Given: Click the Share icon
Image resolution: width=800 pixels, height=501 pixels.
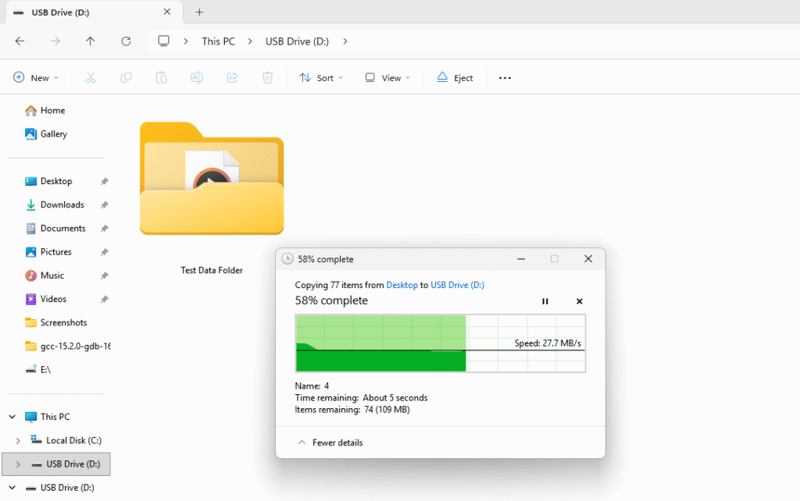Looking at the screenshot, I should [x=231, y=77].
